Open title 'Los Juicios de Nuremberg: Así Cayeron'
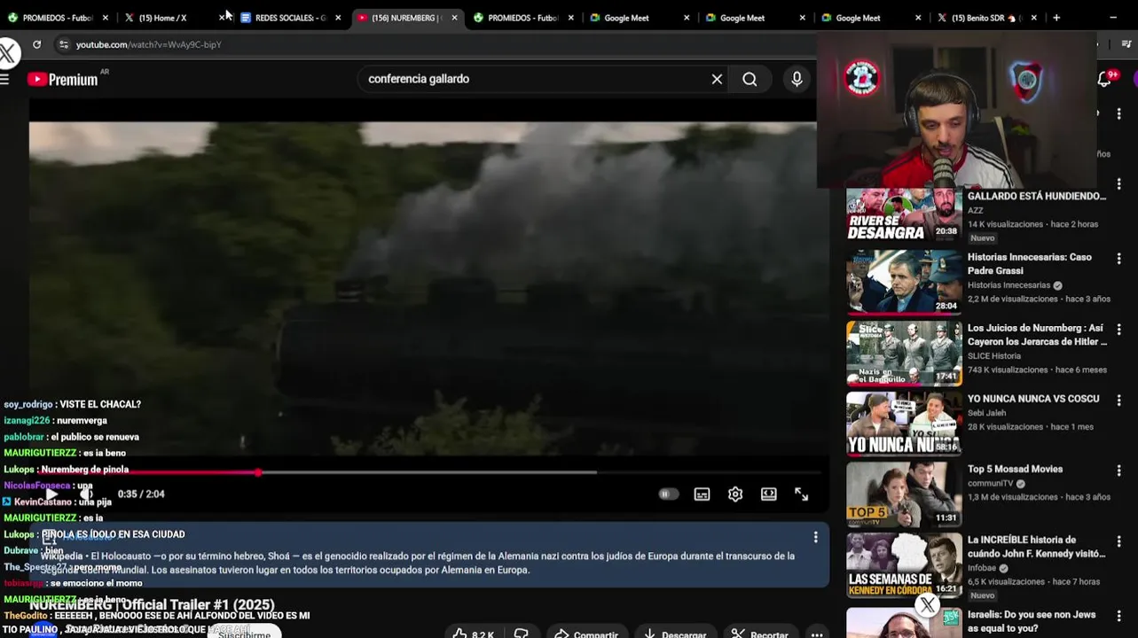The height and width of the screenshot is (638, 1138). click(x=1037, y=335)
